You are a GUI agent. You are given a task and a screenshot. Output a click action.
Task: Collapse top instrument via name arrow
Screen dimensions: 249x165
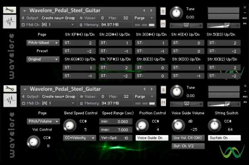click(x=24, y=11)
